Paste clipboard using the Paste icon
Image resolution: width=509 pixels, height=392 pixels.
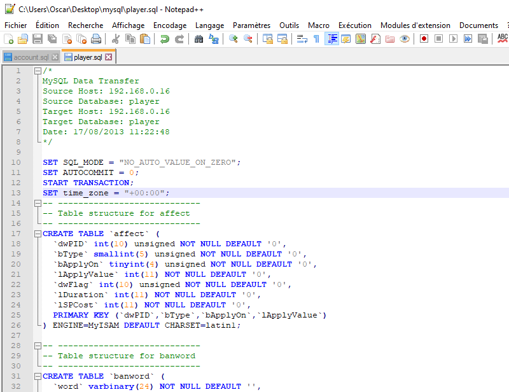145,39
